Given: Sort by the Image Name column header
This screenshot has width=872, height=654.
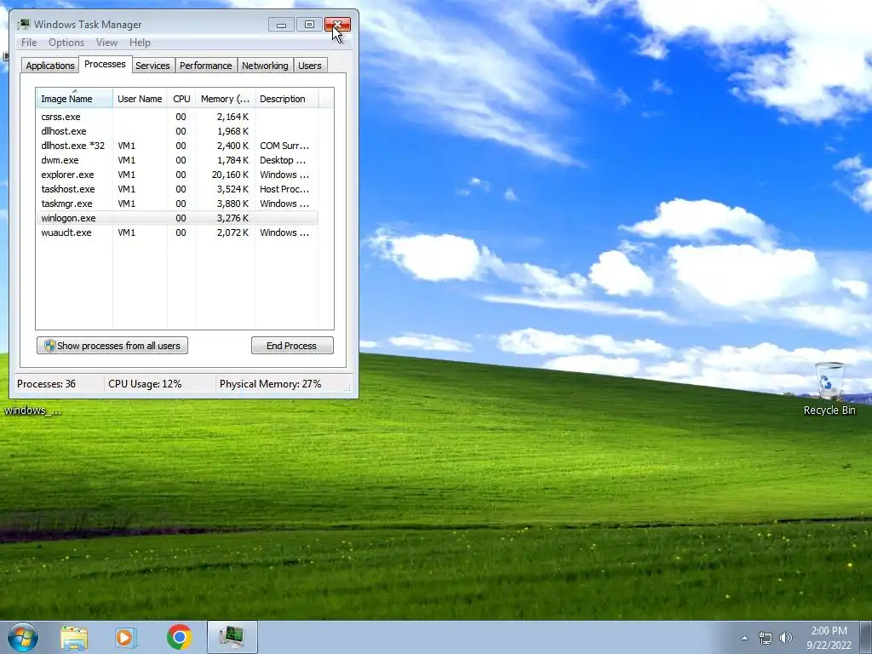Looking at the screenshot, I should (75, 98).
